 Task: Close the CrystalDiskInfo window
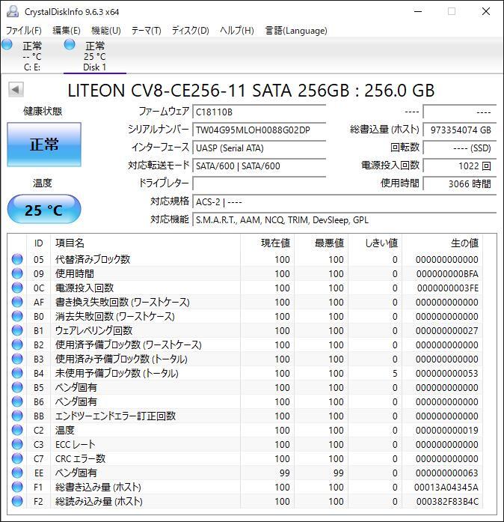486,12
